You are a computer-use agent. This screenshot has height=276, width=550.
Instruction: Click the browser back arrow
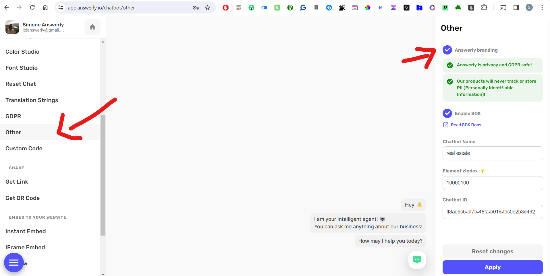[7, 7]
